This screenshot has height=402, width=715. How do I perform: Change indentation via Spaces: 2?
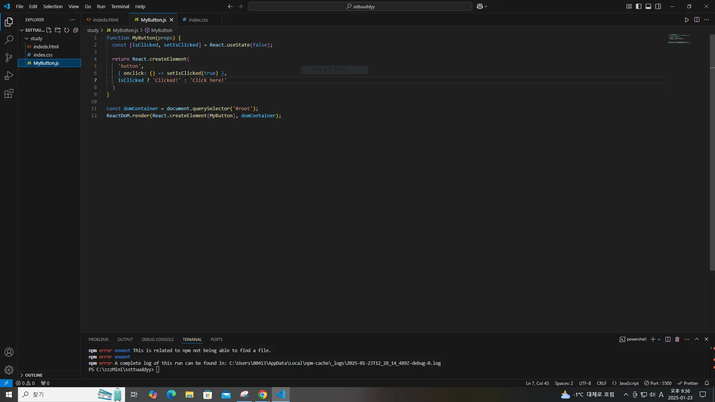click(x=564, y=383)
